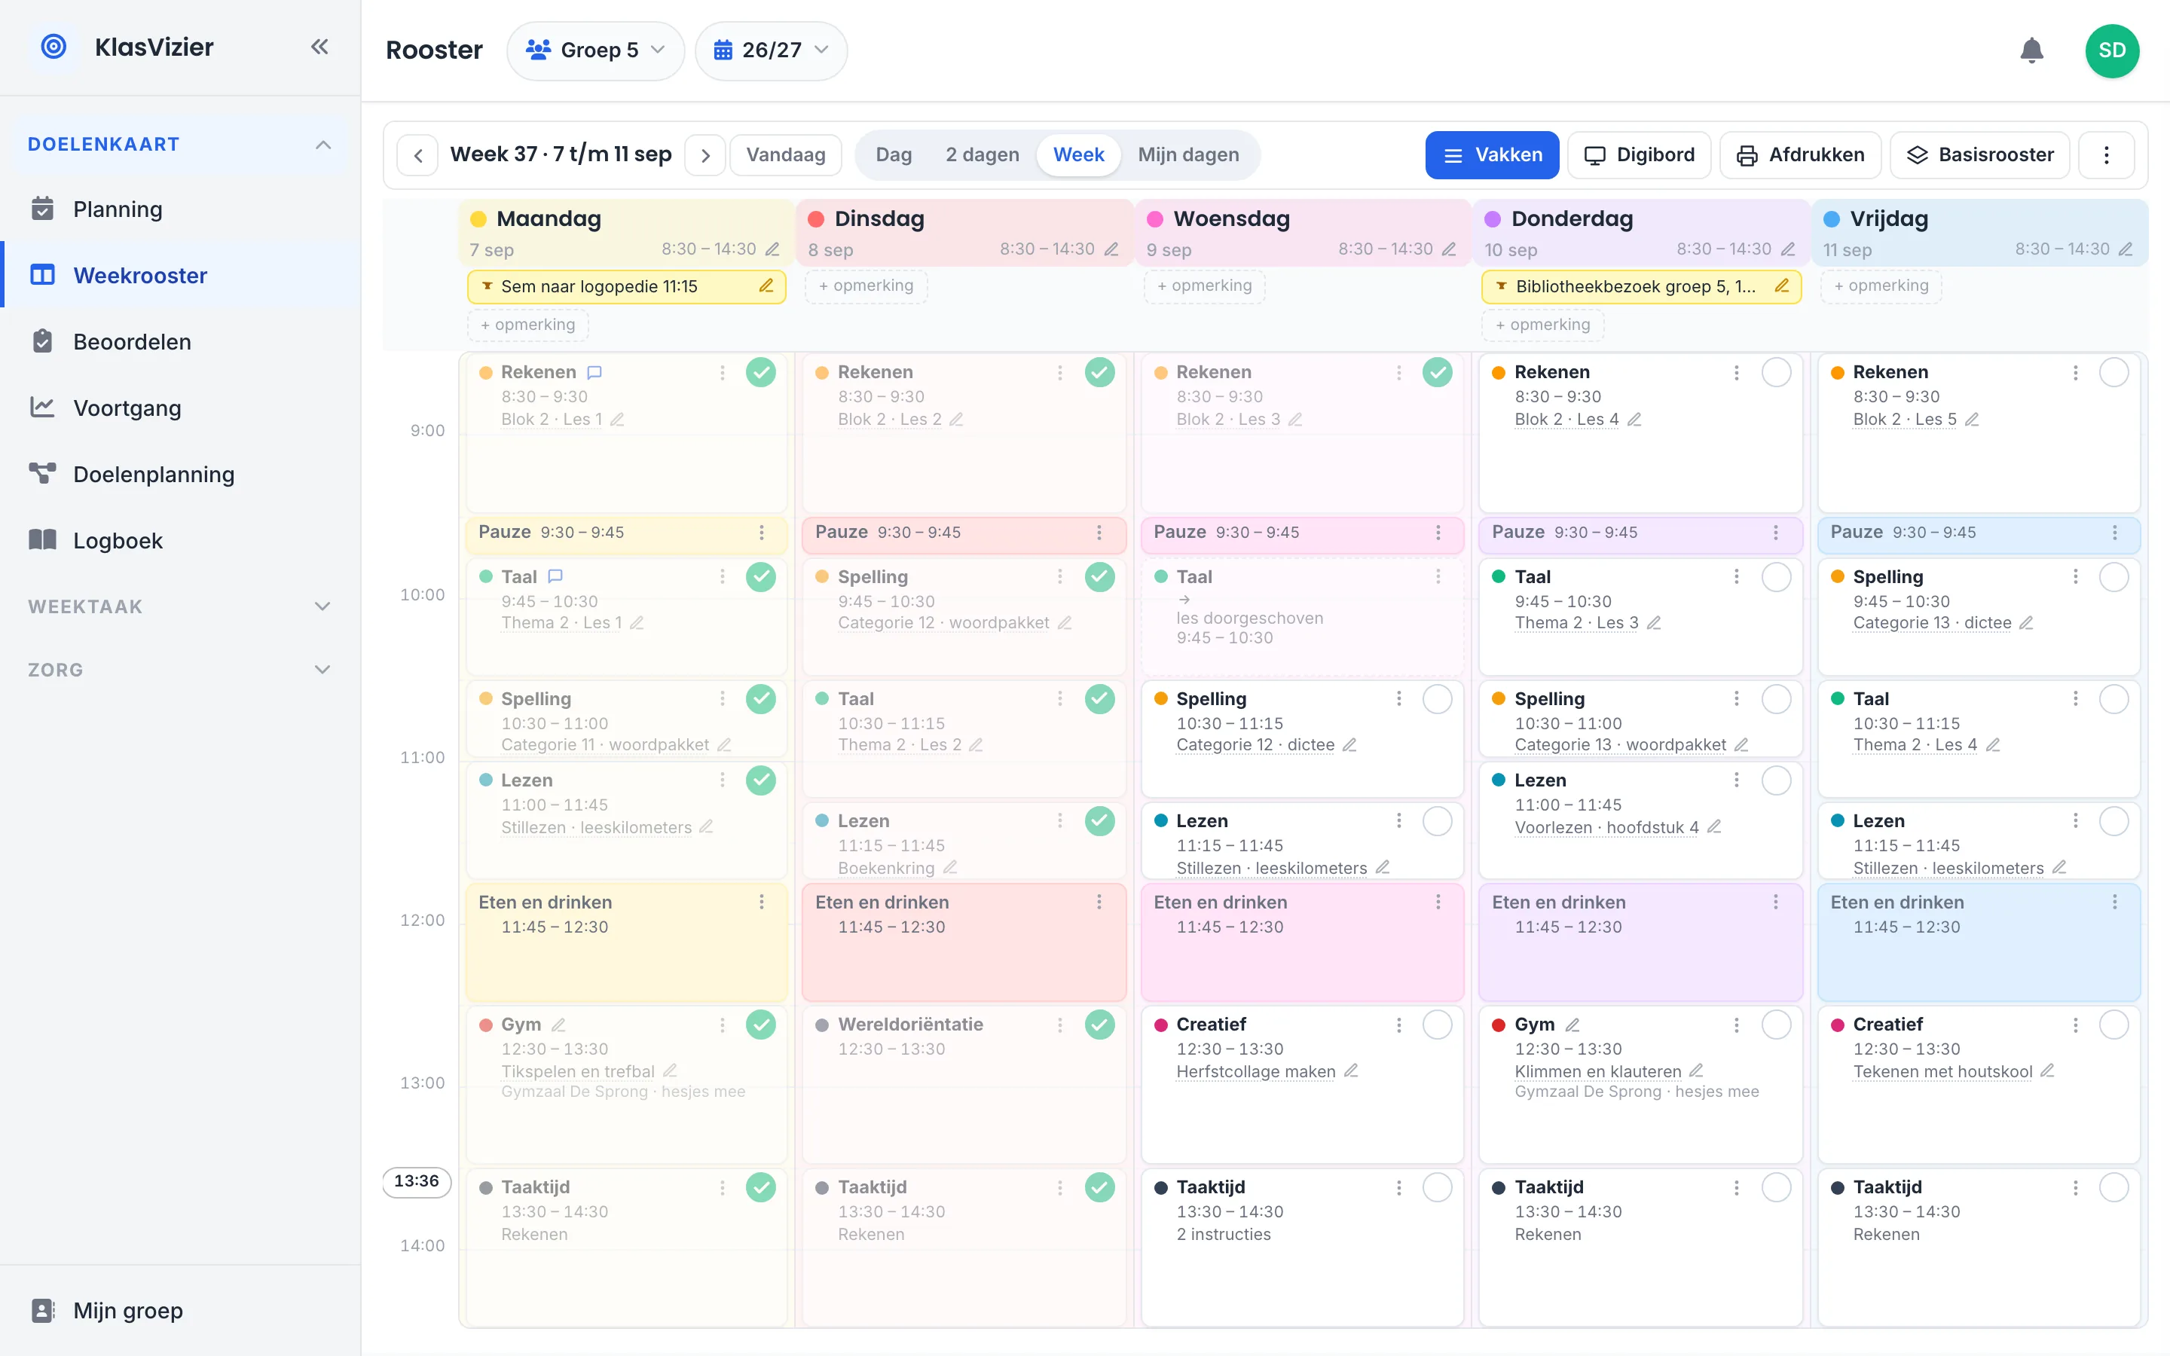2170x1356 pixels.
Task: Open Planning in sidebar
Action: (179, 209)
